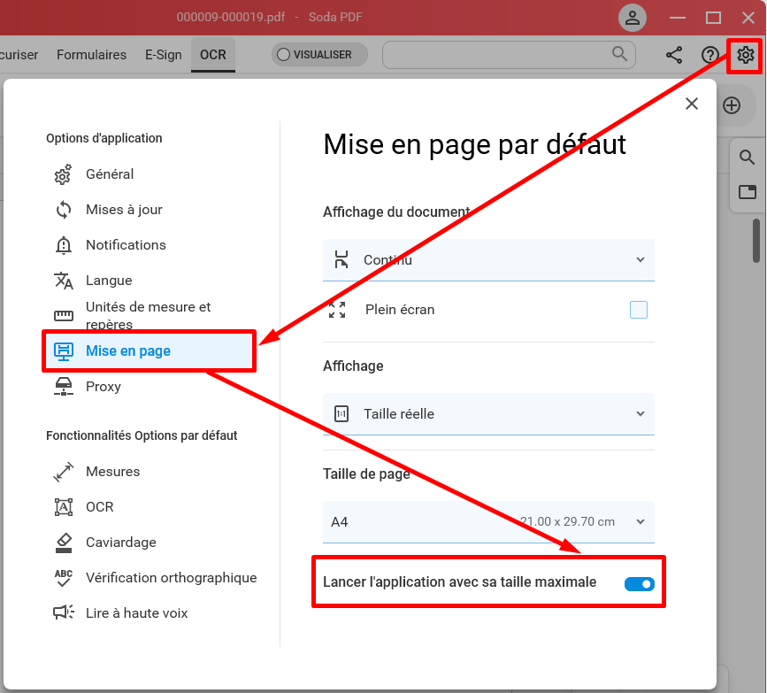Image resolution: width=767 pixels, height=693 pixels.
Task: Click the continuous scroll icon in Affichage du document
Action: pyautogui.click(x=341, y=259)
